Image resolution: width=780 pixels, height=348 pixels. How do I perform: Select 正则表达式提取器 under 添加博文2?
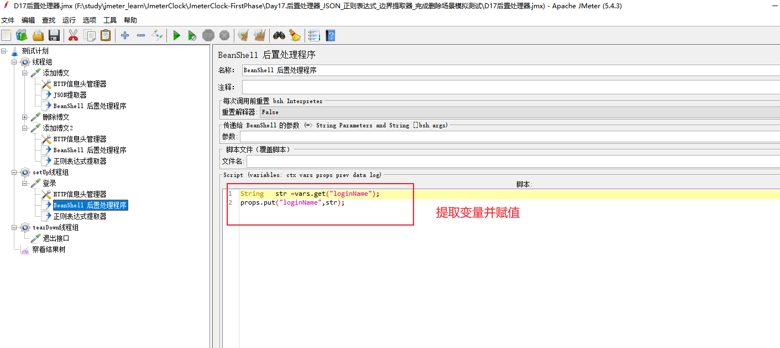click(x=80, y=161)
